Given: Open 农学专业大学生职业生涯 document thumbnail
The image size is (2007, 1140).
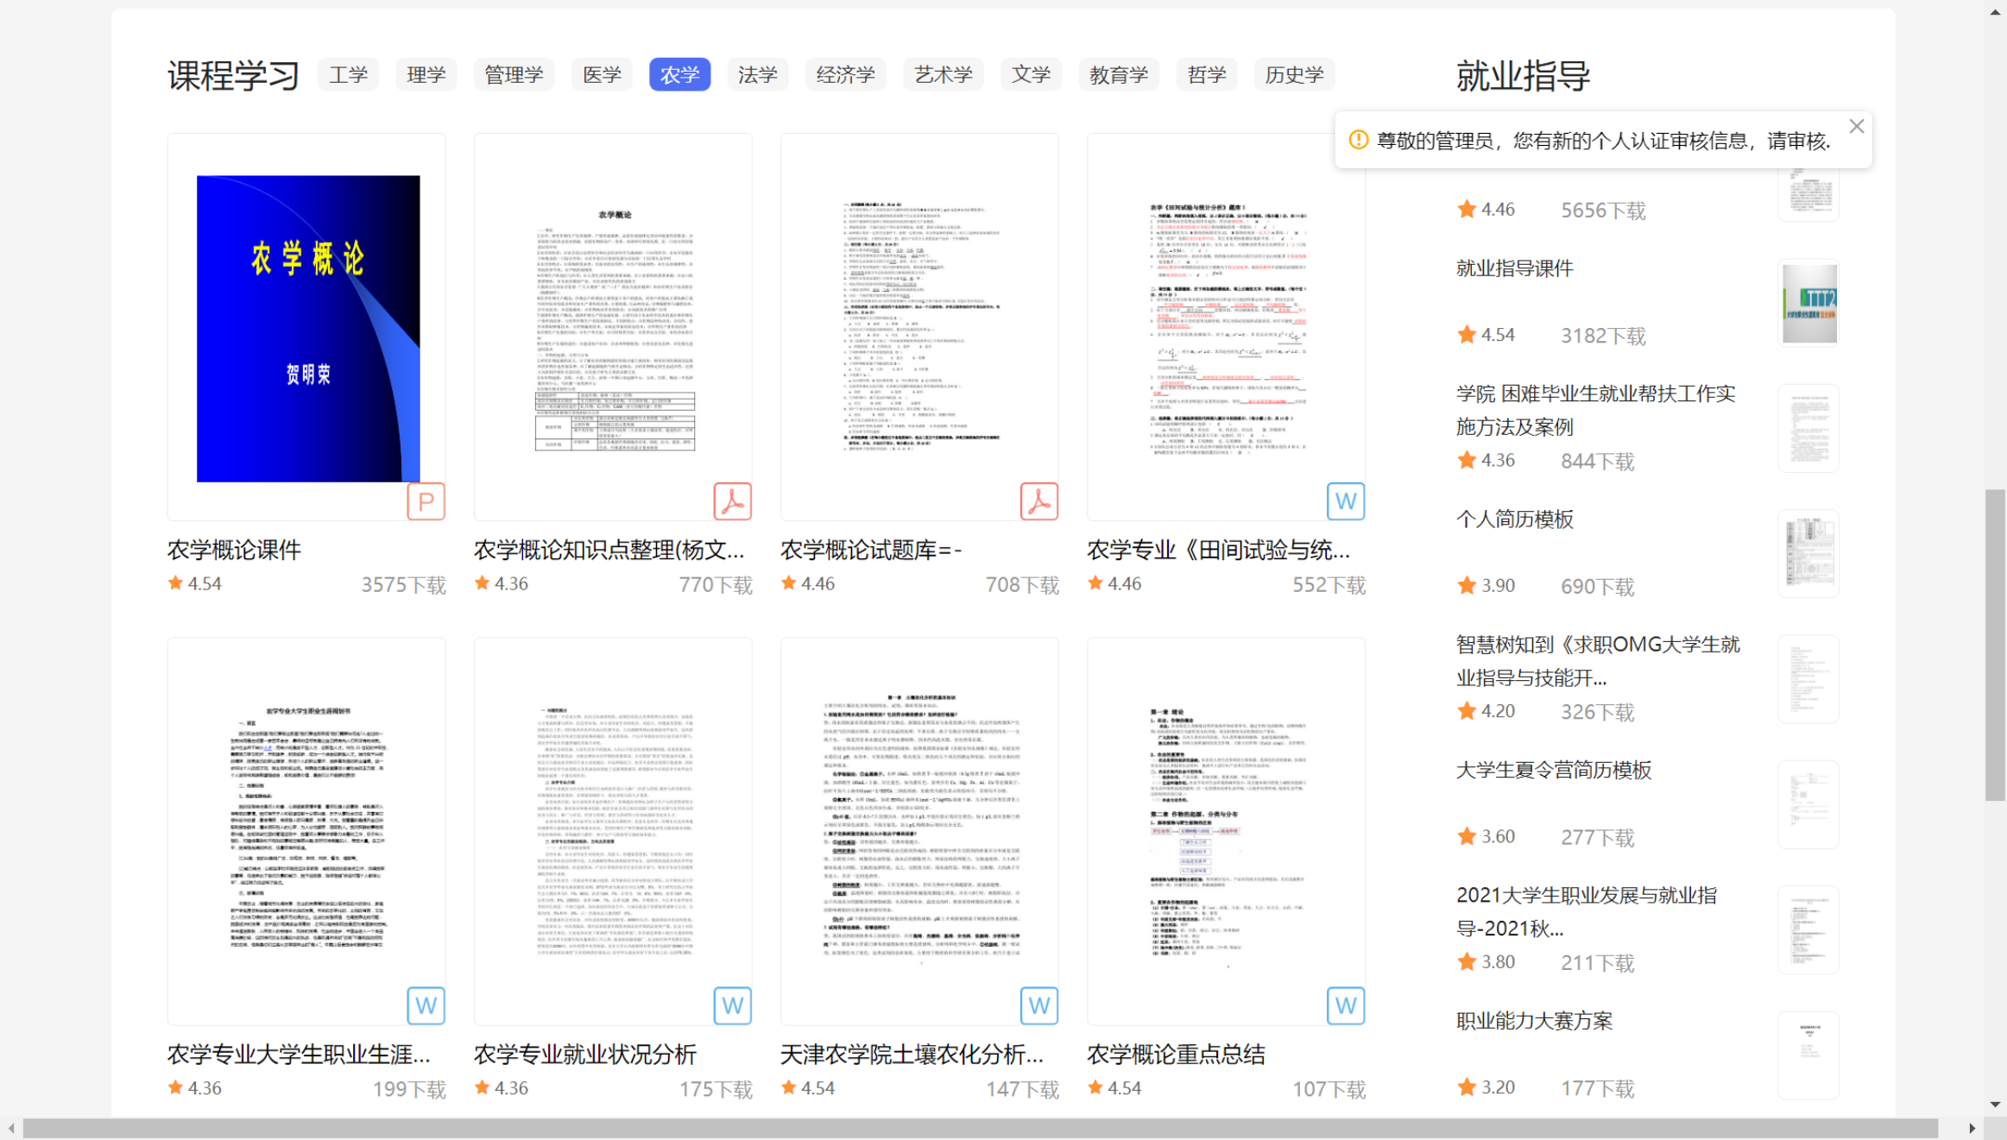Looking at the screenshot, I should pyautogui.click(x=306, y=831).
